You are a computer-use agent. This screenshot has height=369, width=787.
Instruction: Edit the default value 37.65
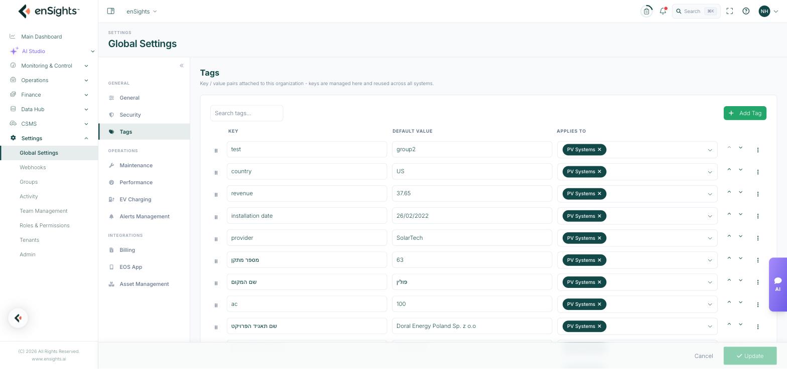[x=472, y=194]
